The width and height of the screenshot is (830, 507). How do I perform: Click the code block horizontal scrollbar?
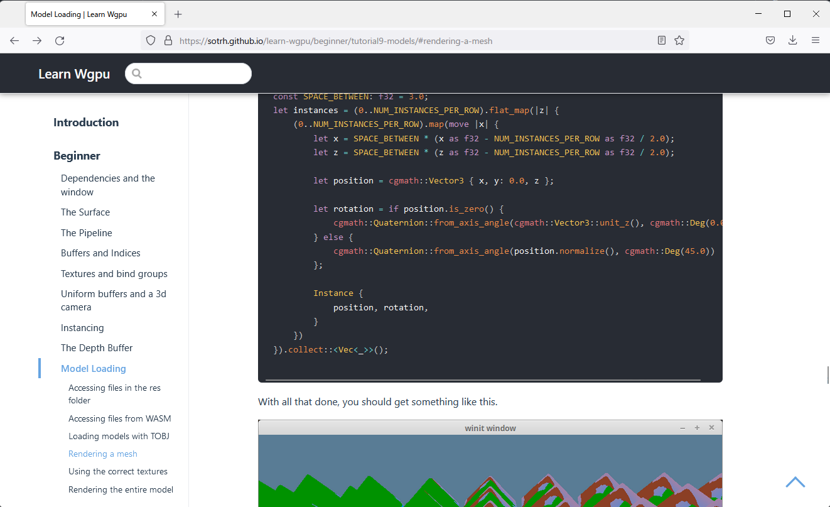click(x=482, y=380)
